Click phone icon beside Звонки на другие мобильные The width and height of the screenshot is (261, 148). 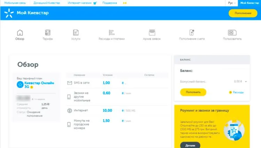[69, 97]
